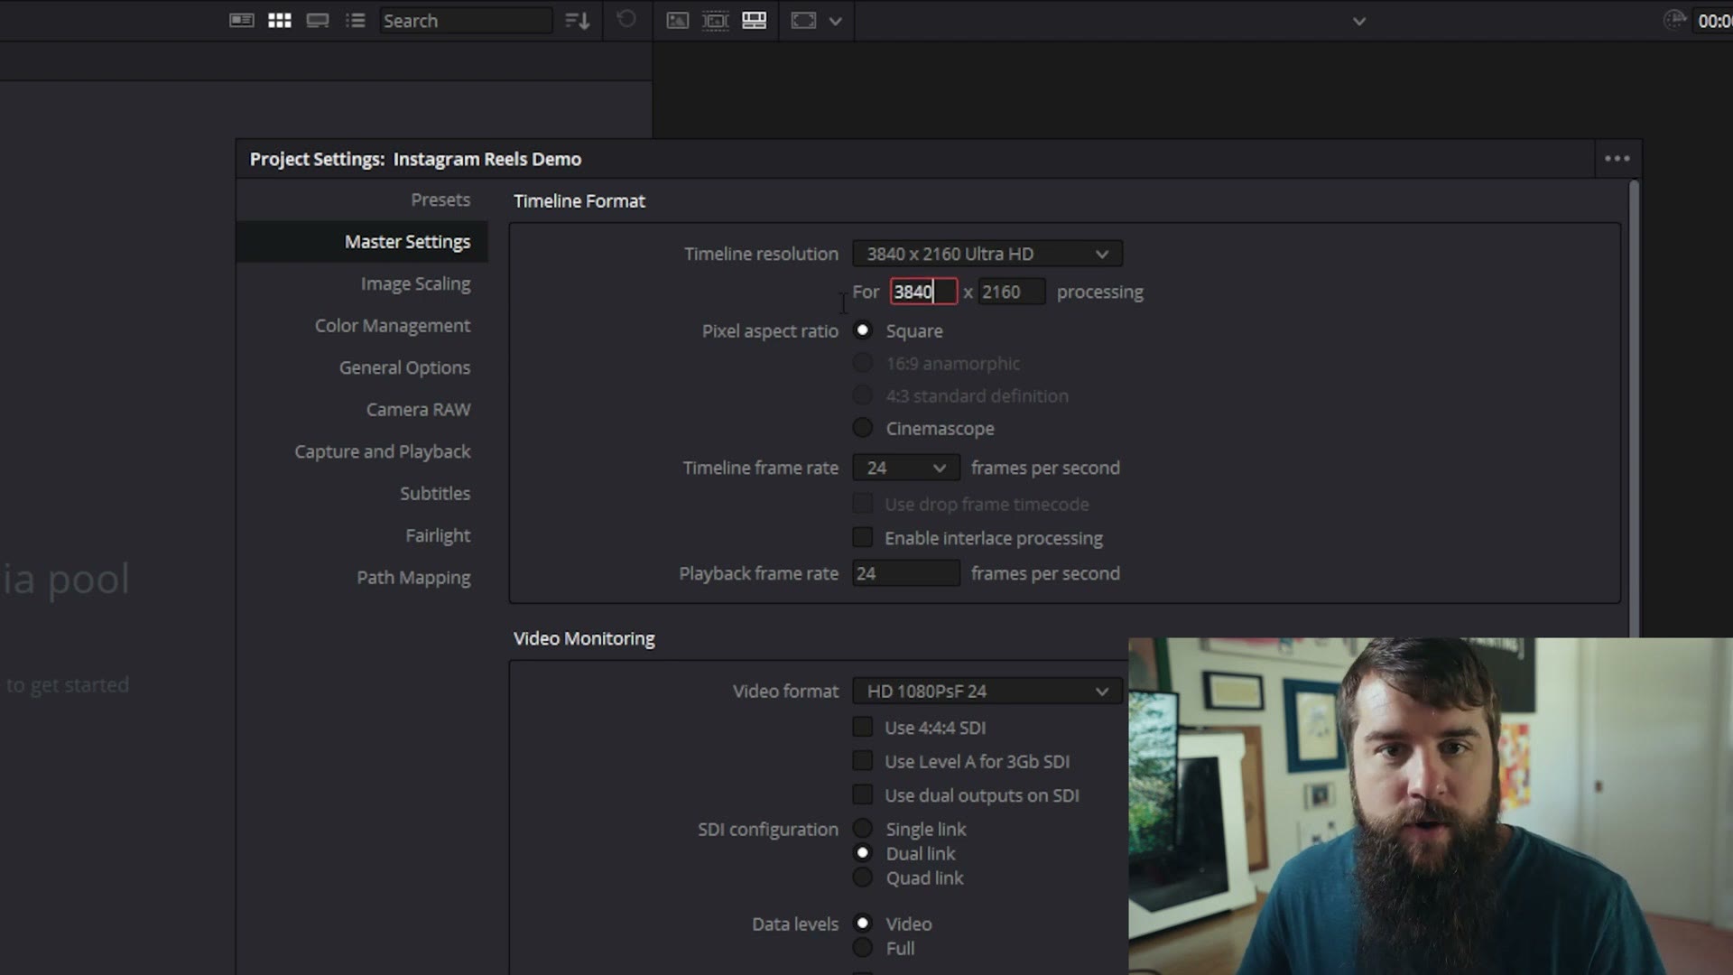Open Subtitles settings

tap(435, 494)
